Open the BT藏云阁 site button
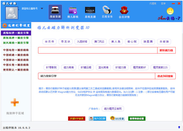Screen dimensions: 183x131 tap(86, 67)
